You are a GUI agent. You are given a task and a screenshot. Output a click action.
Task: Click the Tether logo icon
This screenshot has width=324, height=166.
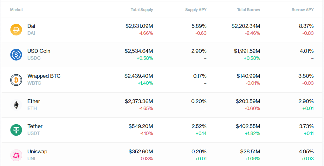pos(16,130)
